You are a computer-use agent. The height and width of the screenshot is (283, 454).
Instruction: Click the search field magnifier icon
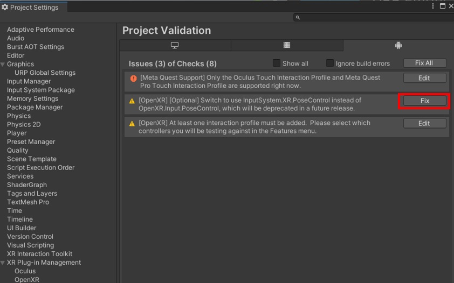click(298, 18)
